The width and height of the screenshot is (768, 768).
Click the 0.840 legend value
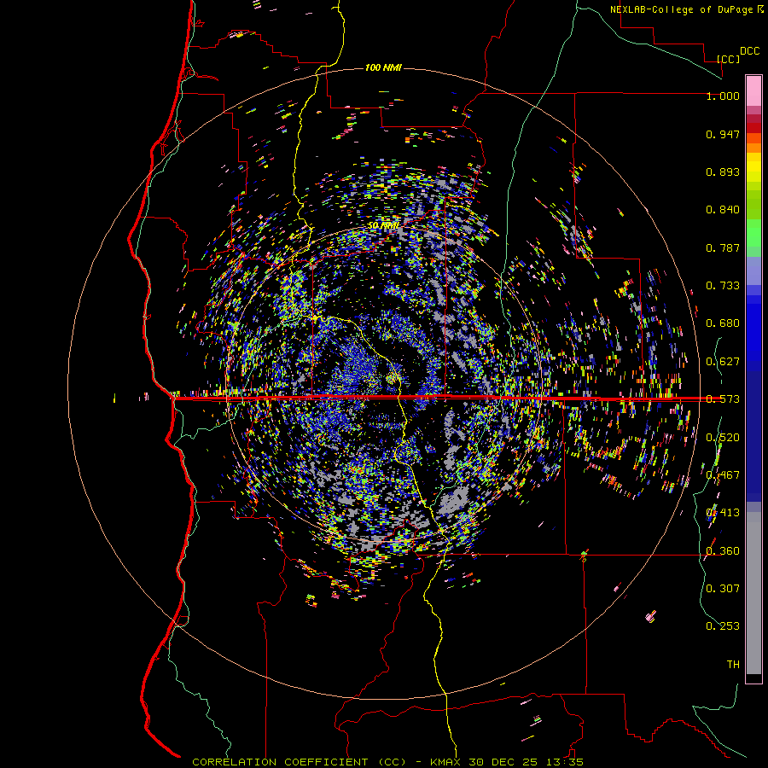coord(723,210)
